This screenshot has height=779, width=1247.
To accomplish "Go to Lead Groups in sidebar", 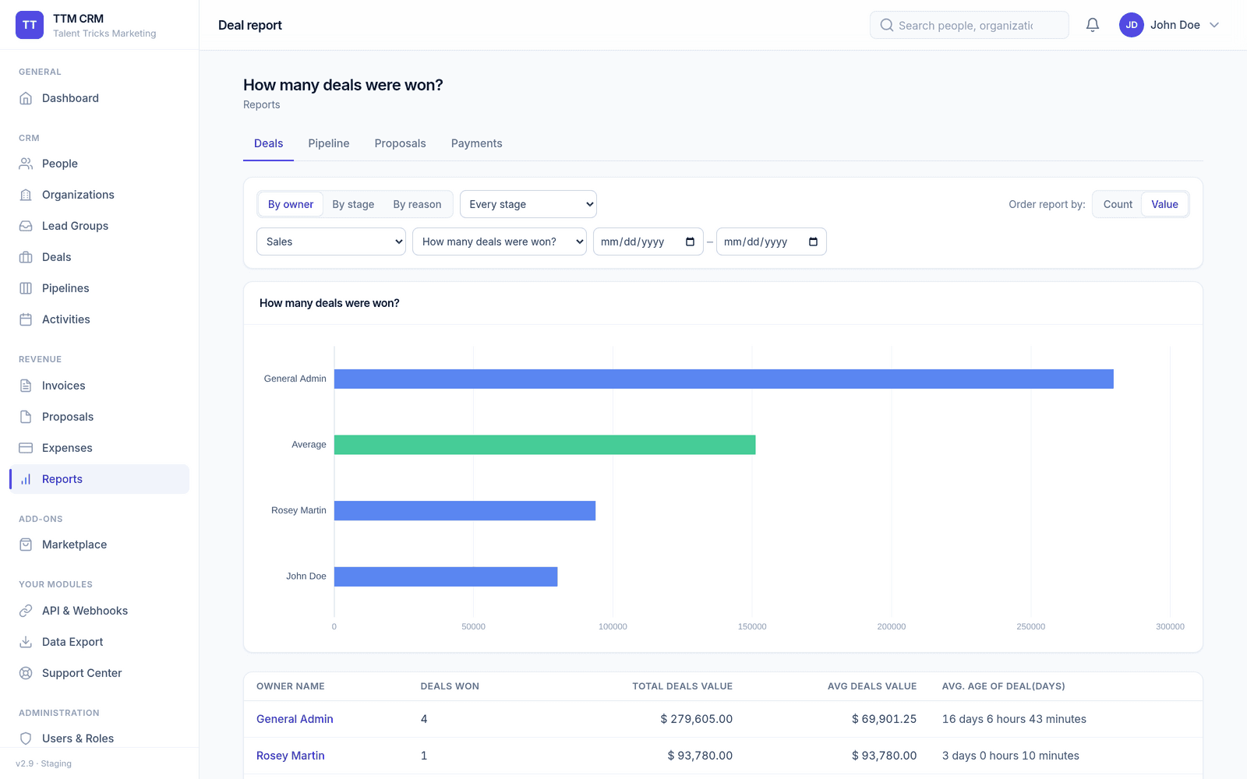I will click(99, 226).
